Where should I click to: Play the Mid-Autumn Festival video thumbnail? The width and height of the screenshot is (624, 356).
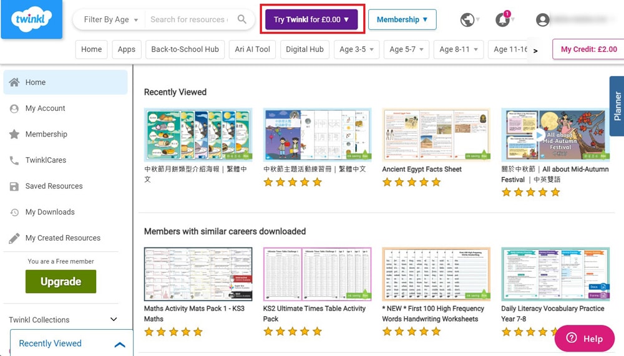pos(539,135)
